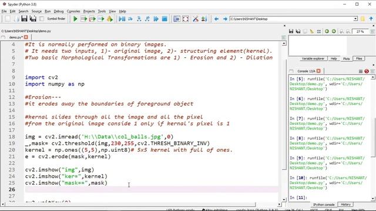Select the IPython console tab
This screenshot has height=211, width=376.
[324, 205]
